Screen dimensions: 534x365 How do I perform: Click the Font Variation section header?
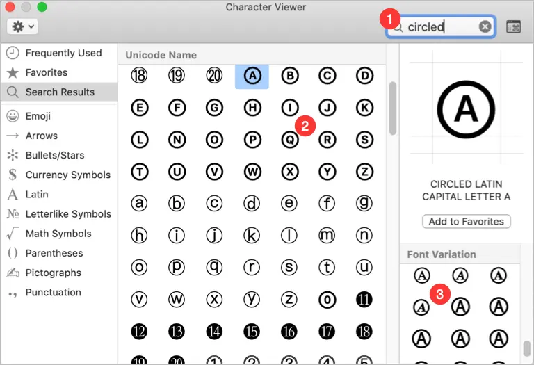pos(460,254)
